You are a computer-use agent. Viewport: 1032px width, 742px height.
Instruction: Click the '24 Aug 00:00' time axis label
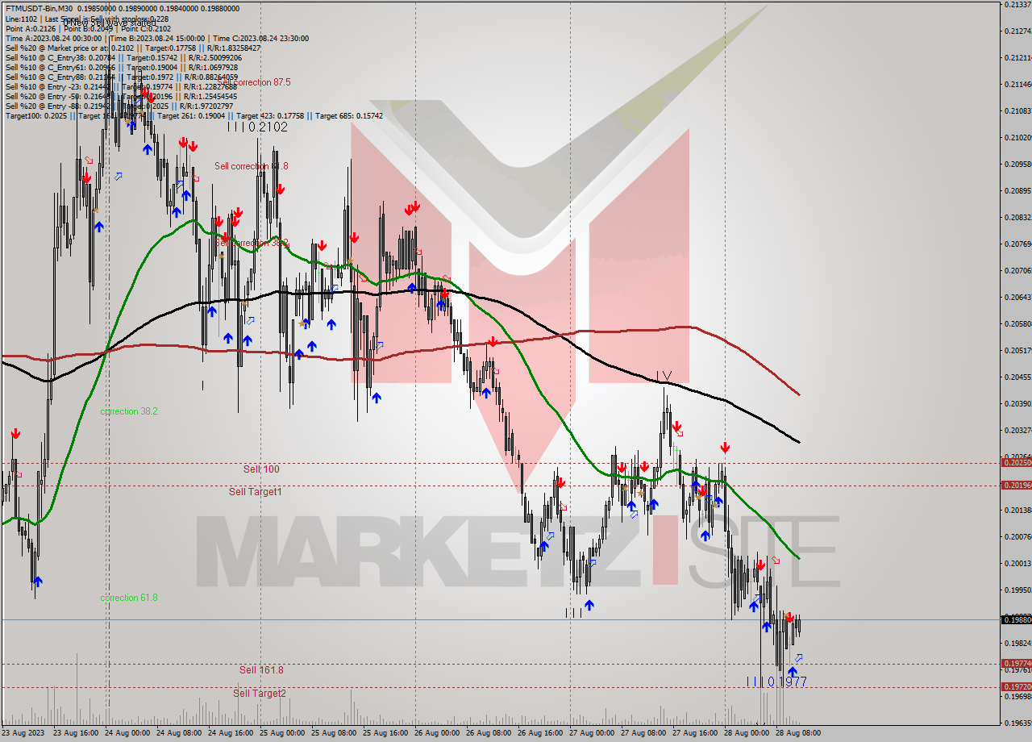127,733
